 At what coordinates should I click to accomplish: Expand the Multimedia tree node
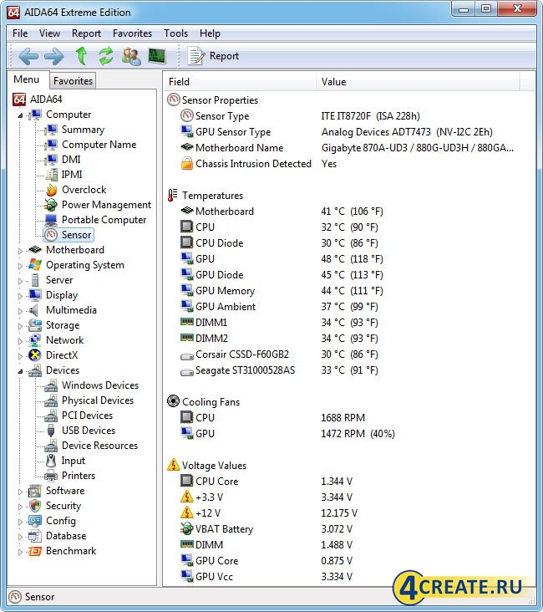20,311
